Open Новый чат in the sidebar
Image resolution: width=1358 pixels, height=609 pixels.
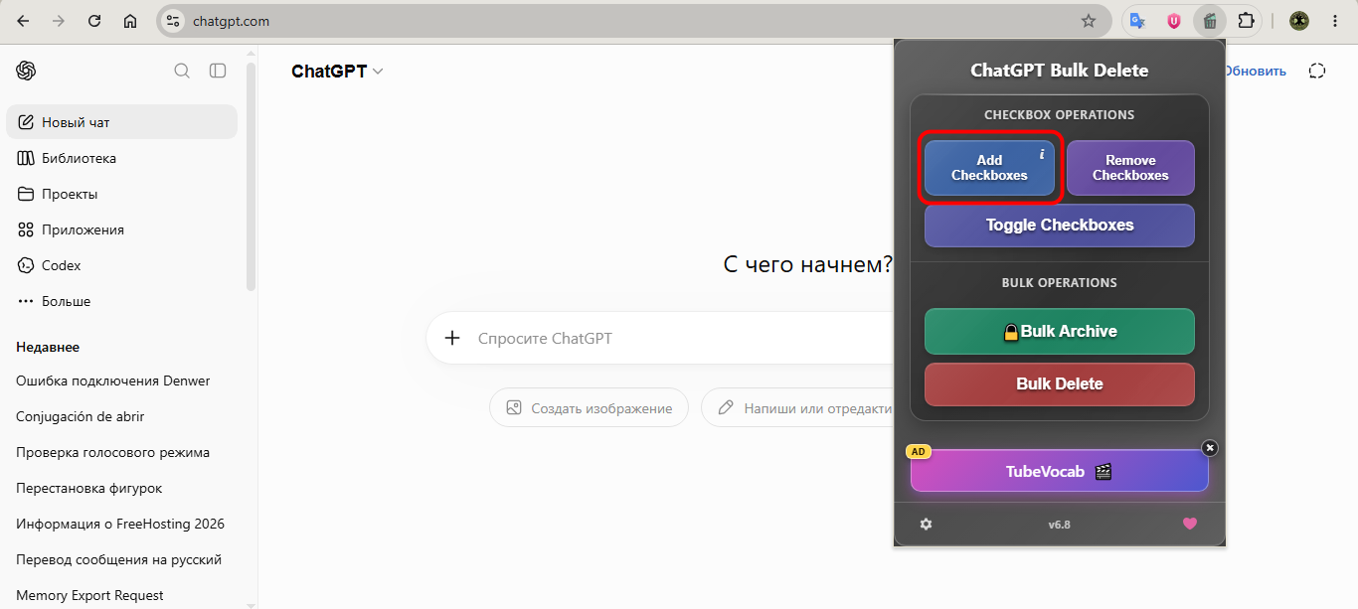coord(121,122)
